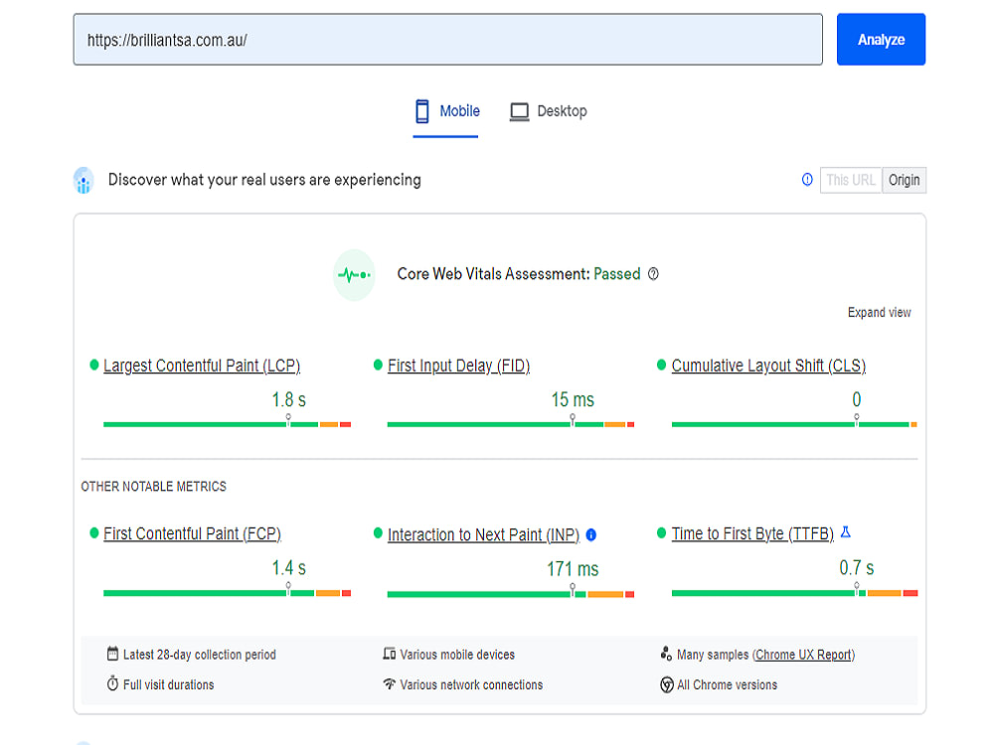Click the blue info icon beside INP

(x=591, y=535)
